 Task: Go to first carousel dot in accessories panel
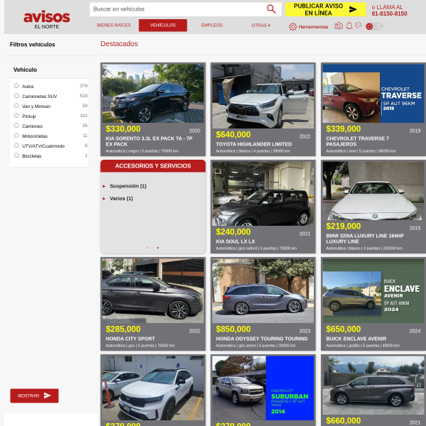(x=147, y=248)
